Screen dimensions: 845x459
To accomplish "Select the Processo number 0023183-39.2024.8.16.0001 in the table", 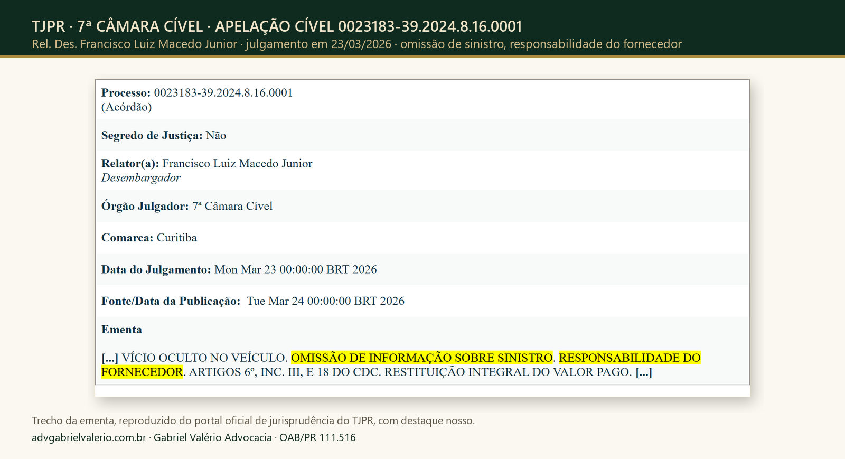I will click(223, 93).
